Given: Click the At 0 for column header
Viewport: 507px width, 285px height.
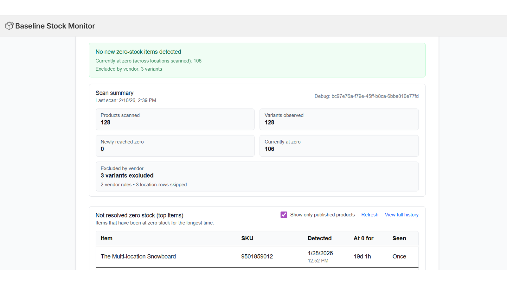Looking at the screenshot, I should (x=363, y=238).
